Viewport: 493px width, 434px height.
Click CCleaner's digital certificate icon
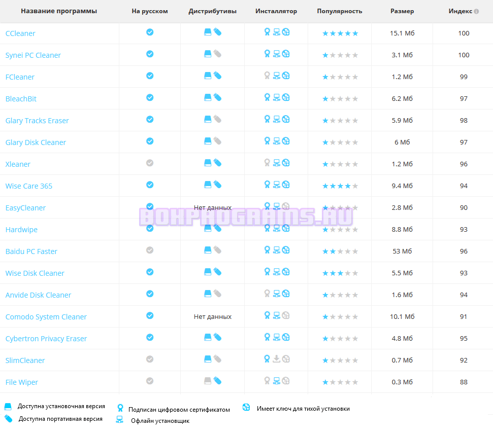pyautogui.click(x=267, y=32)
